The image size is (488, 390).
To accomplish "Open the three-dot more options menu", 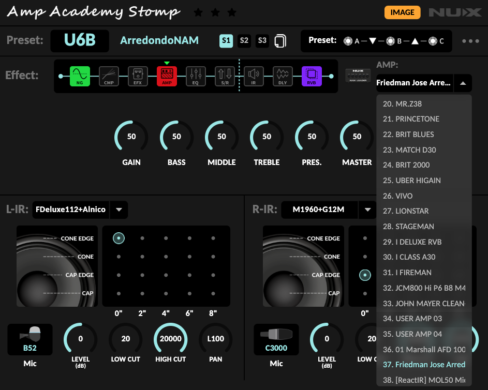I will coord(470,41).
